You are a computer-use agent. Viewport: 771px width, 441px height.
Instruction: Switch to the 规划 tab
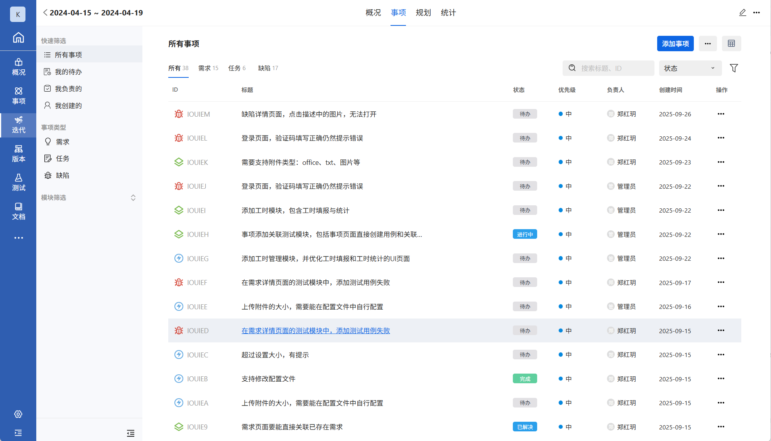click(x=423, y=13)
